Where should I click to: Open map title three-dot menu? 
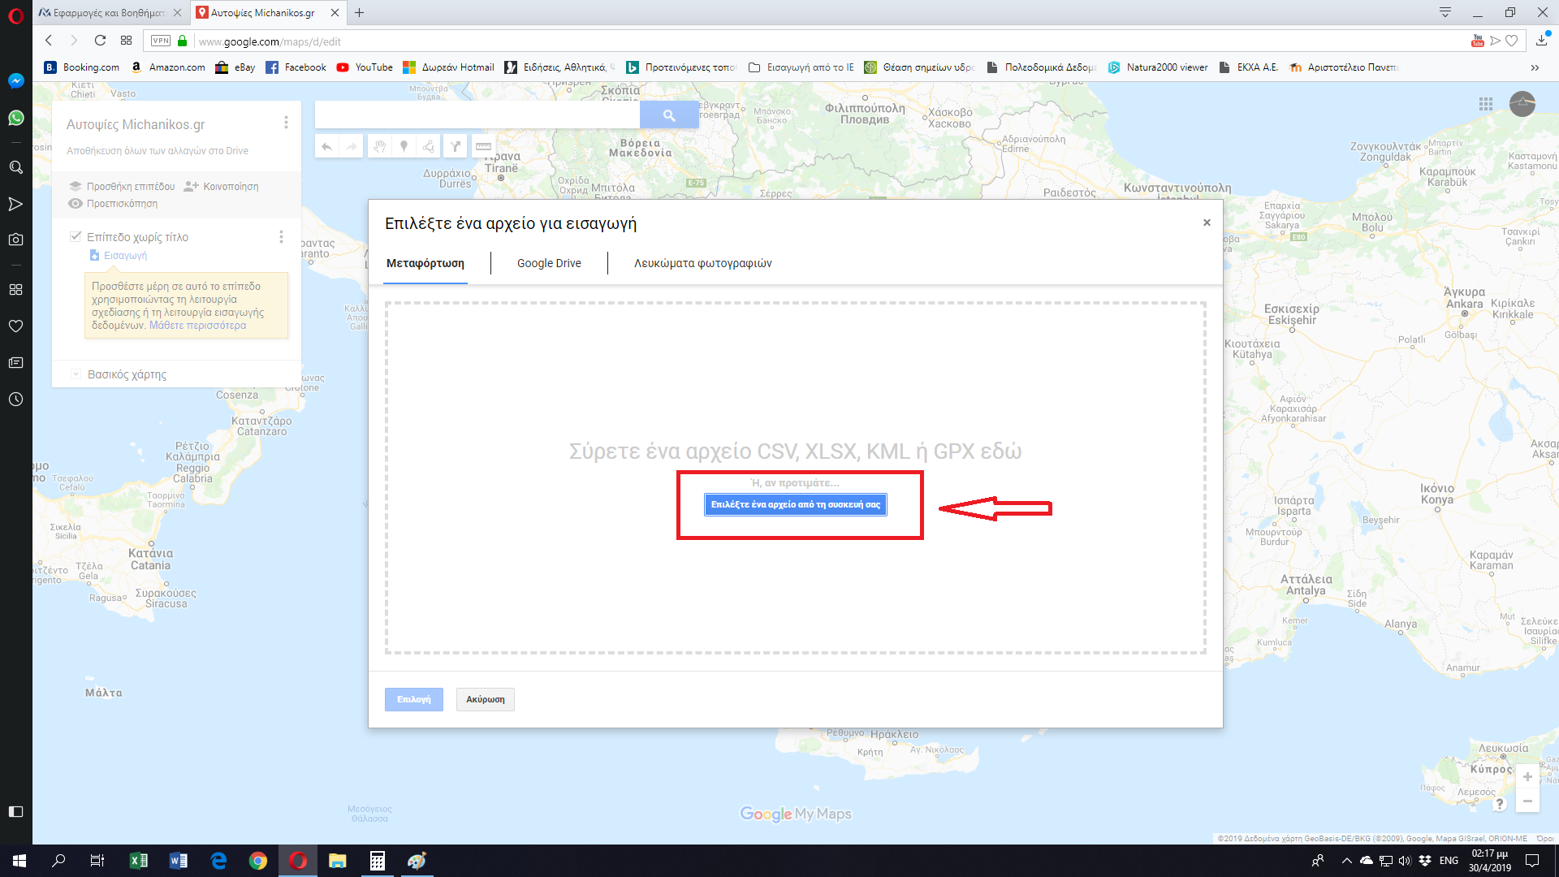point(286,123)
